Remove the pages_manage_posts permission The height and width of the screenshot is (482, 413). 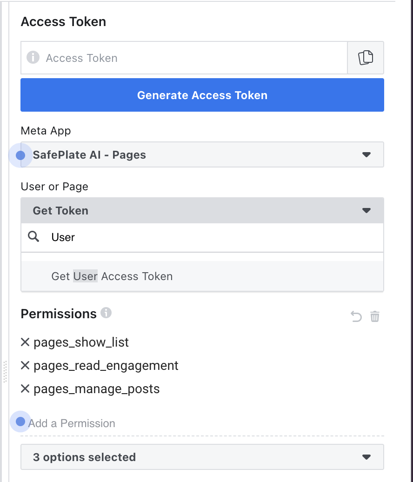pos(25,388)
